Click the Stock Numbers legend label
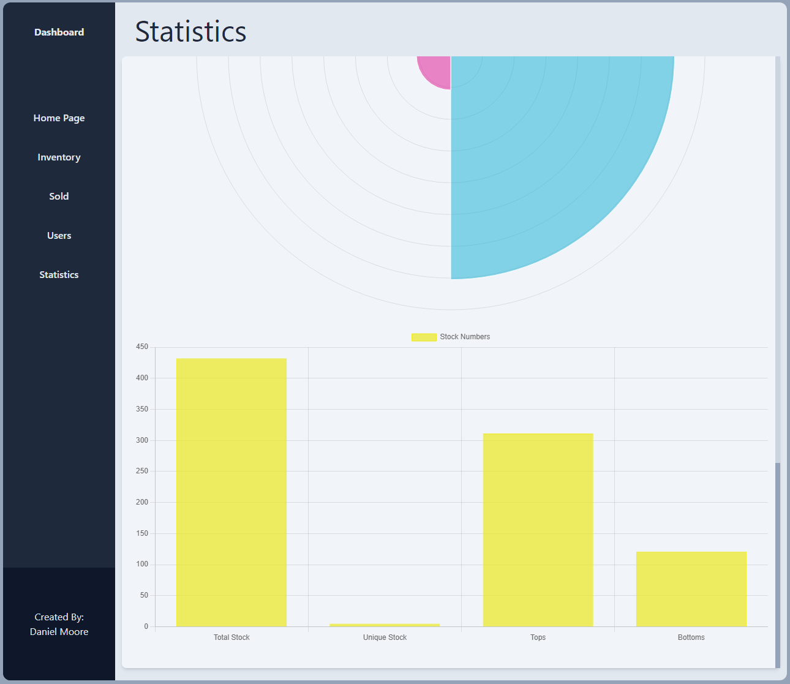Screen dimensions: 790x684 pos(465,337)
